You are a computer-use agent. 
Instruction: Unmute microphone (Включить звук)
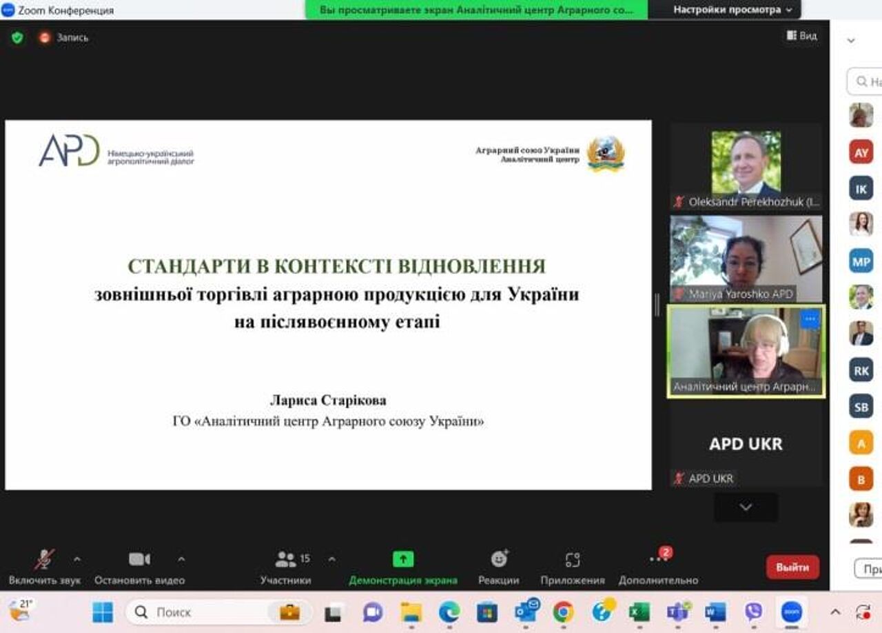pos(45,559)
